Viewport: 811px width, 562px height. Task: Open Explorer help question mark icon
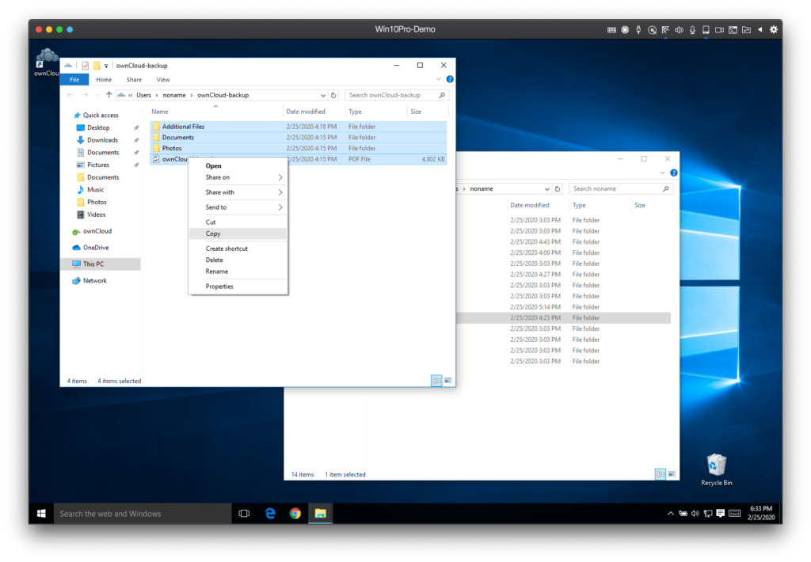click(450, 80)
